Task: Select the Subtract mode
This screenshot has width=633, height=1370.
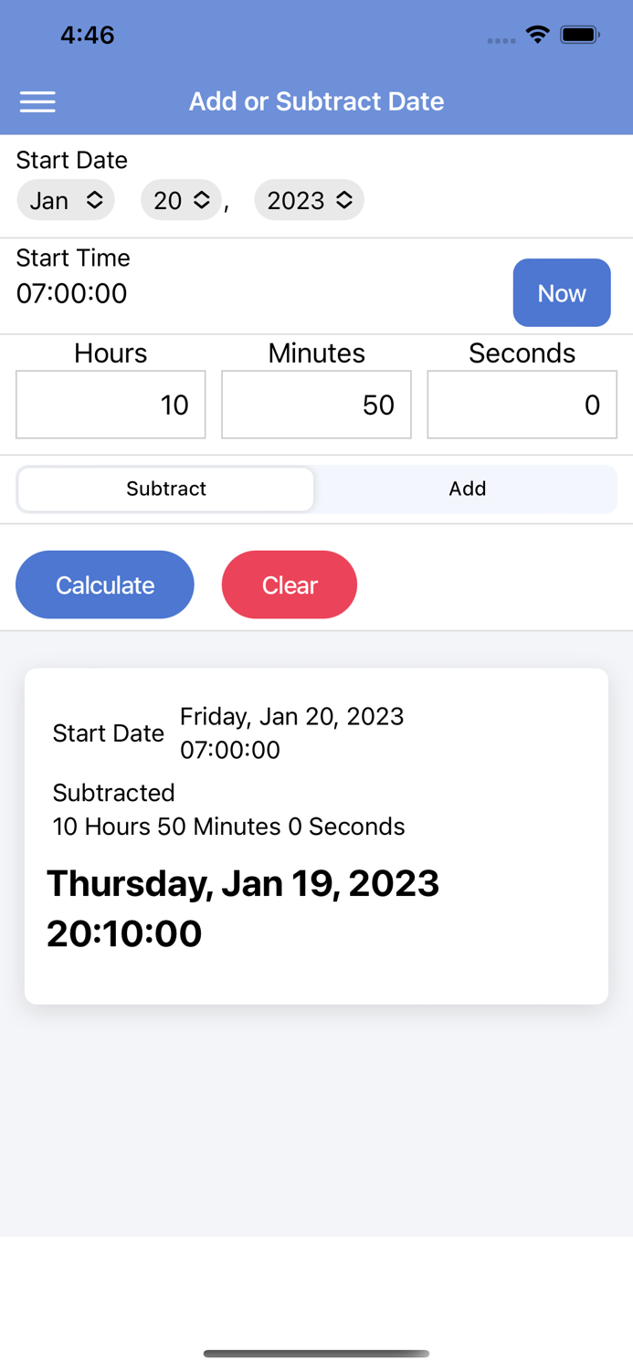Action: [x=165, y=489]
